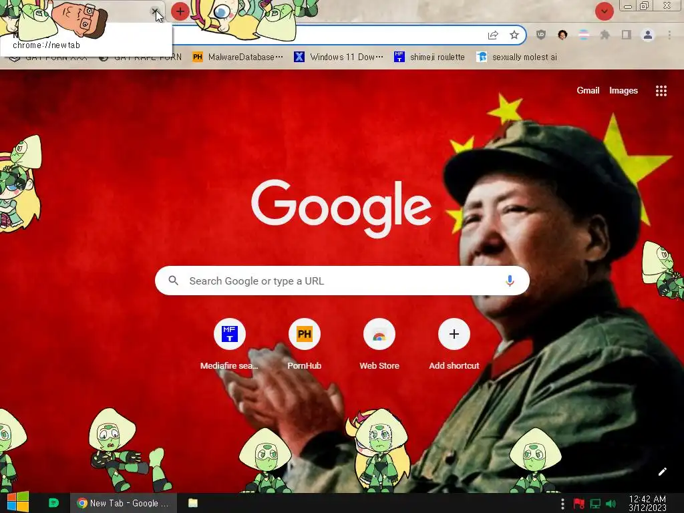Open the shimeji roulette bookmark
Viewport: 684px width, 513px height.
tap(429, 57)
